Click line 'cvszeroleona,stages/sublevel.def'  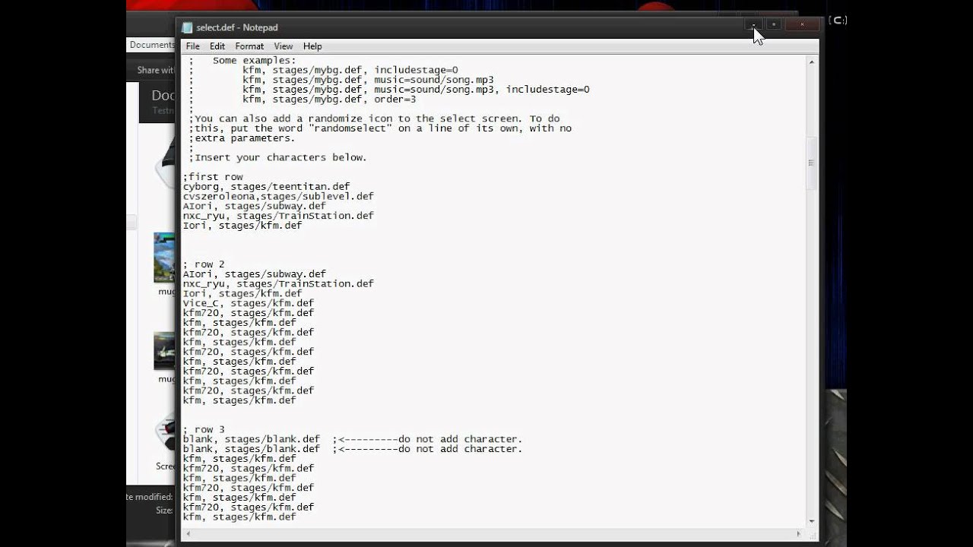278,196
